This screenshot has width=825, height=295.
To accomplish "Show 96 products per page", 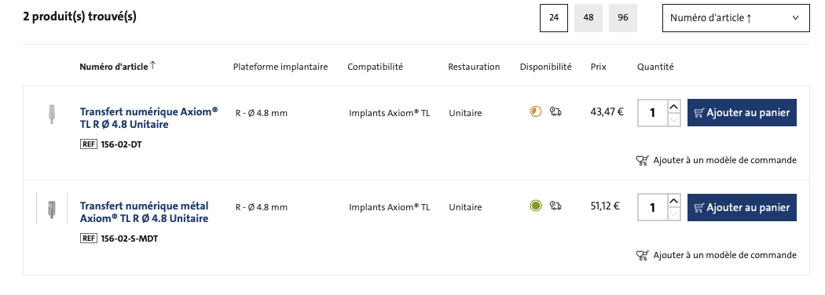I will (623, 18).
